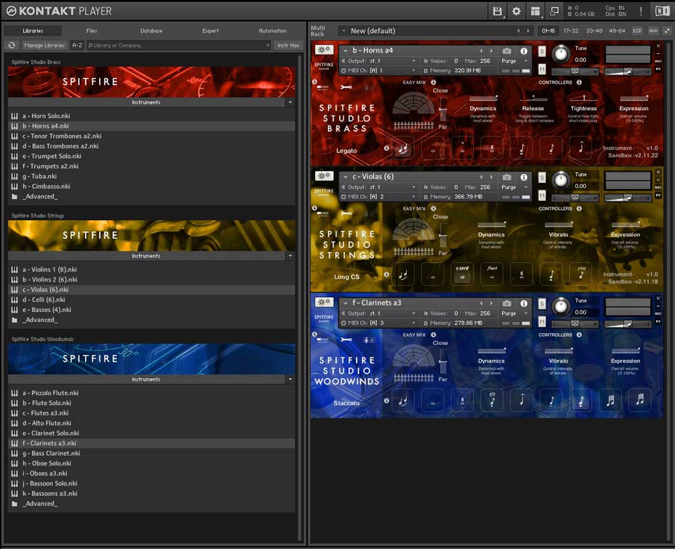Open the Studio Strings Instruments dropdown arrow
The image size is (675, 549).
pyautogui.click(x=290, y=256)
